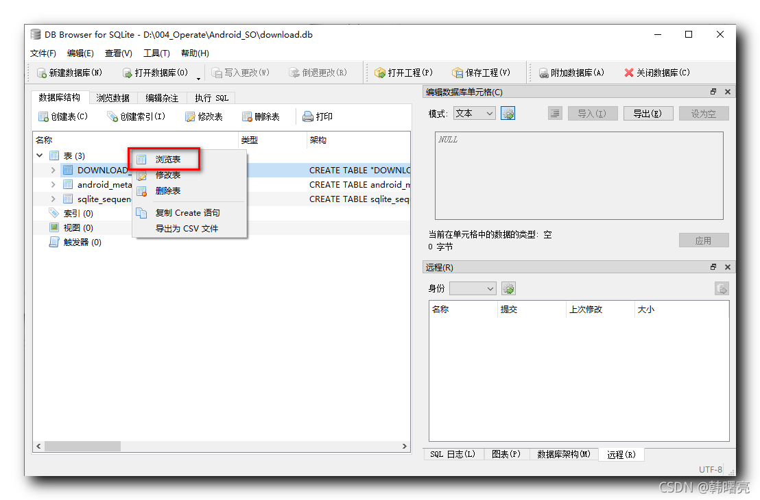Click Create Index (创建索引) button
Image resolution: width=760 pixels, height=500 pixels.
tap(136, 116)
